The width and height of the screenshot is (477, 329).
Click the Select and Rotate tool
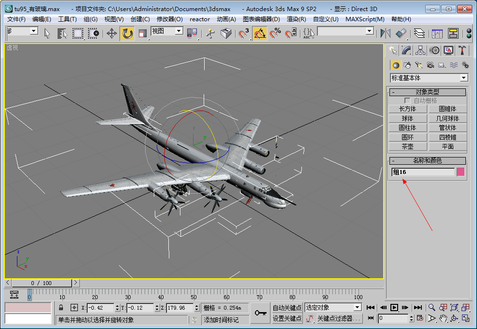[127, 33]
